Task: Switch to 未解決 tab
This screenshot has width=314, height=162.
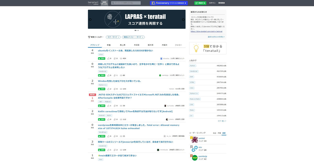Action: (164, 45)
